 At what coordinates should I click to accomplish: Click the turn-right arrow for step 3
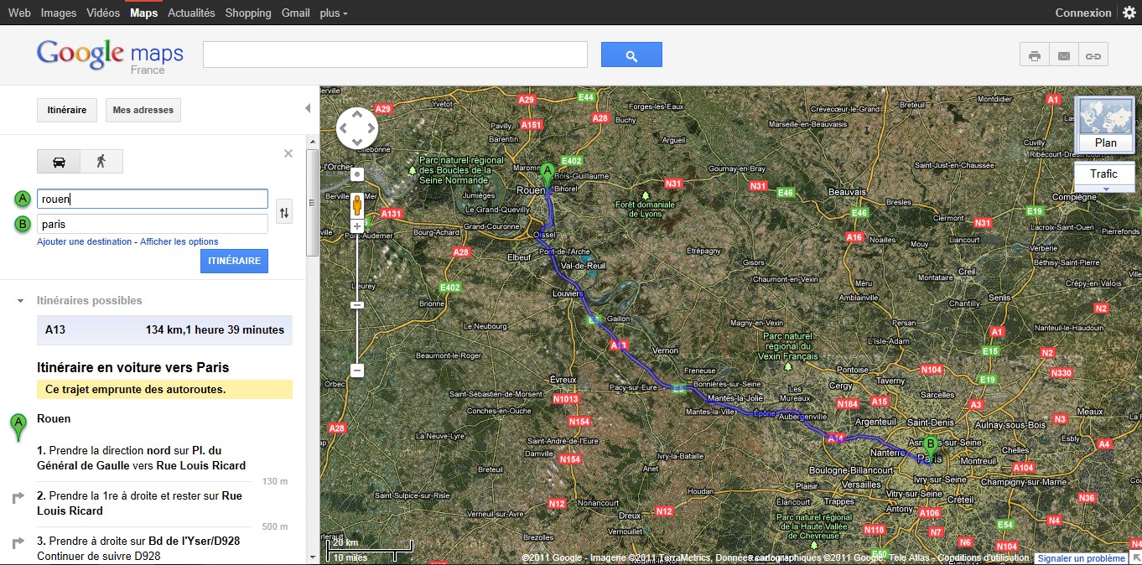pos(18,543)
